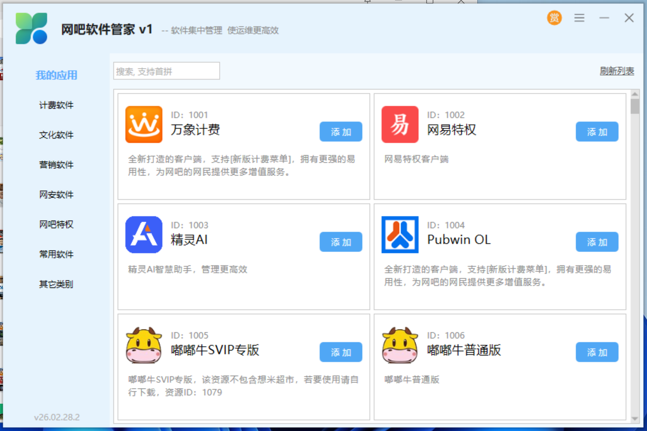Click the 万象计费 orange crown icon
The width and height of the screenshot is (647, 431).
pos(144,124)
